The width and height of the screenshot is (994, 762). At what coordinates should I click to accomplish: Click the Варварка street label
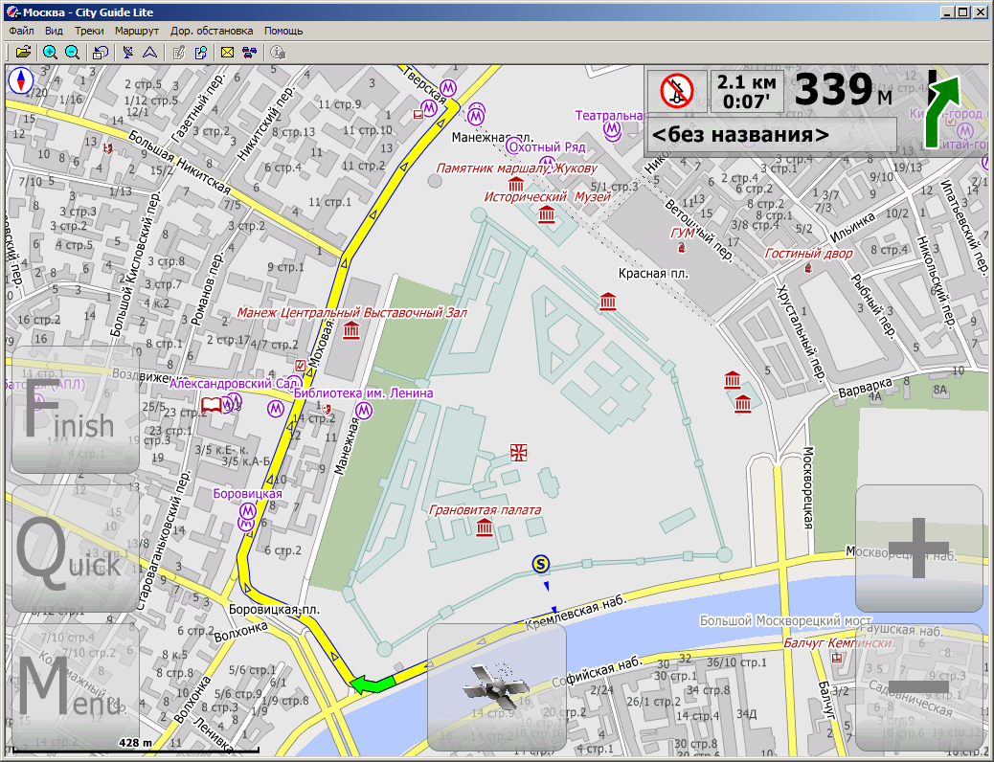[x=866, y=388]
